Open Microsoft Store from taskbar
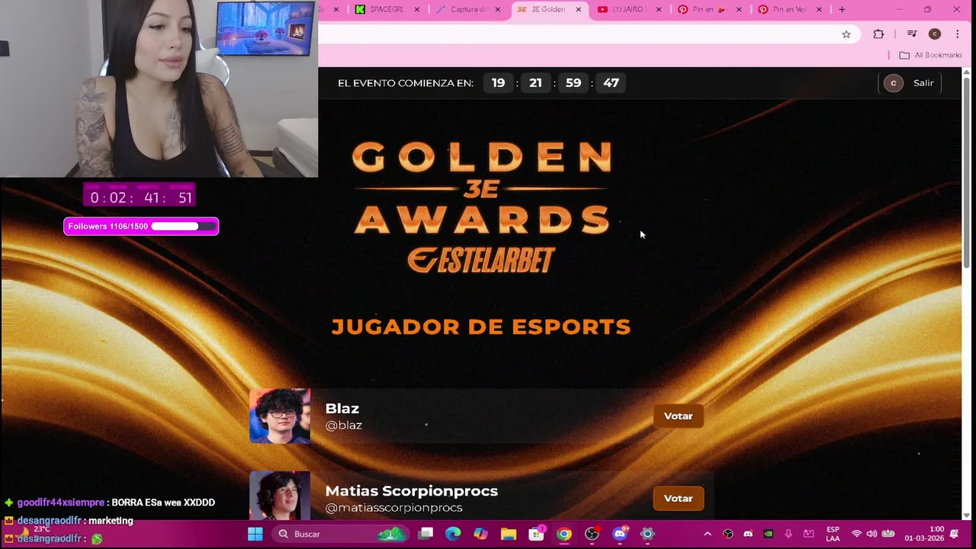Viewport: 976px width, 549px height. 536,534
